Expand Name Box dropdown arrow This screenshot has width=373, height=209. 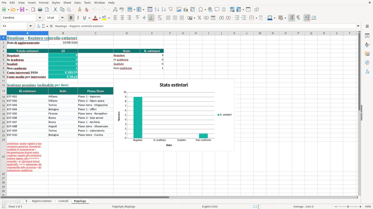30,26
